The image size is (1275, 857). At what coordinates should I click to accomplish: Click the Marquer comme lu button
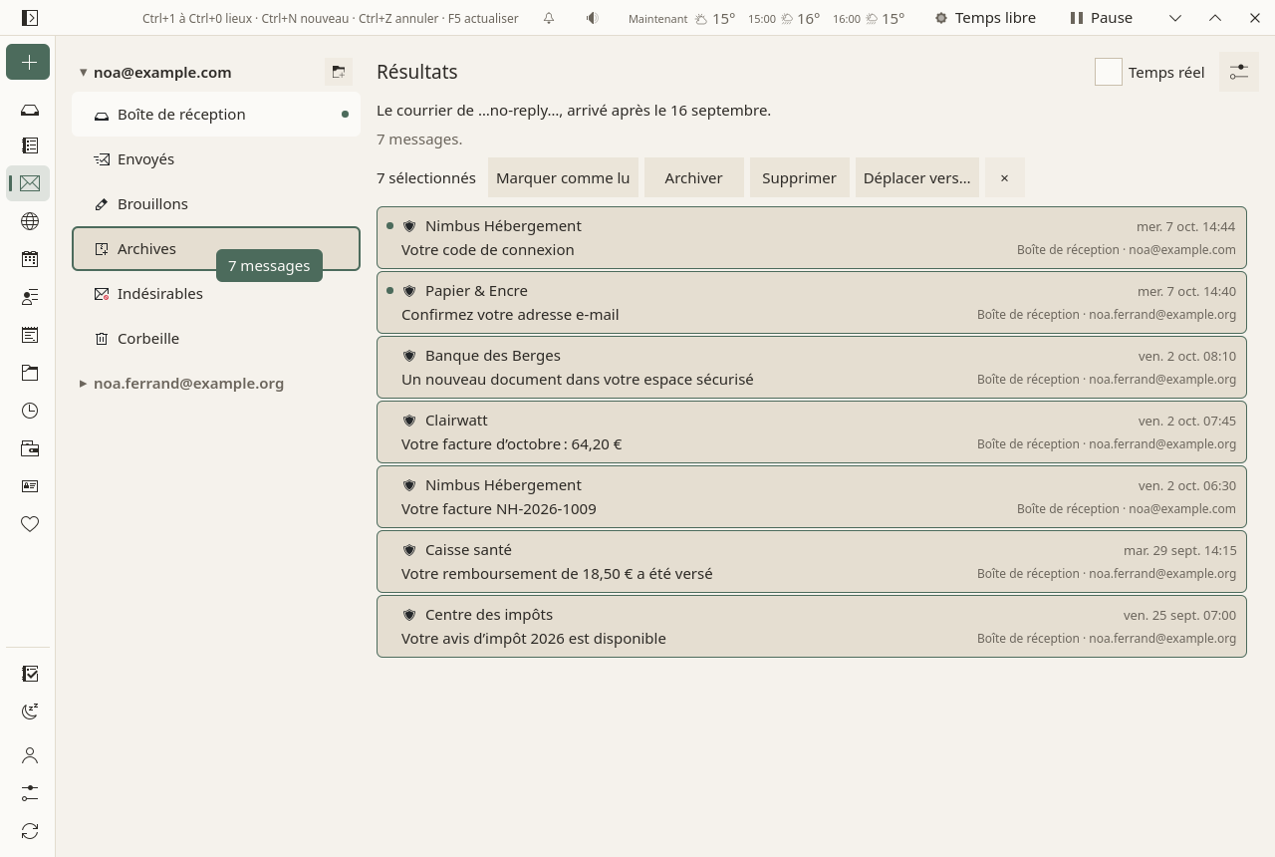pos(563,177)
